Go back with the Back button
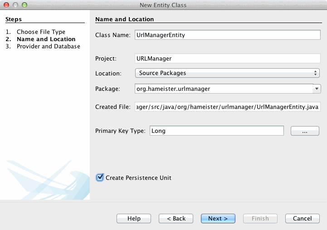 coord(176,218)
